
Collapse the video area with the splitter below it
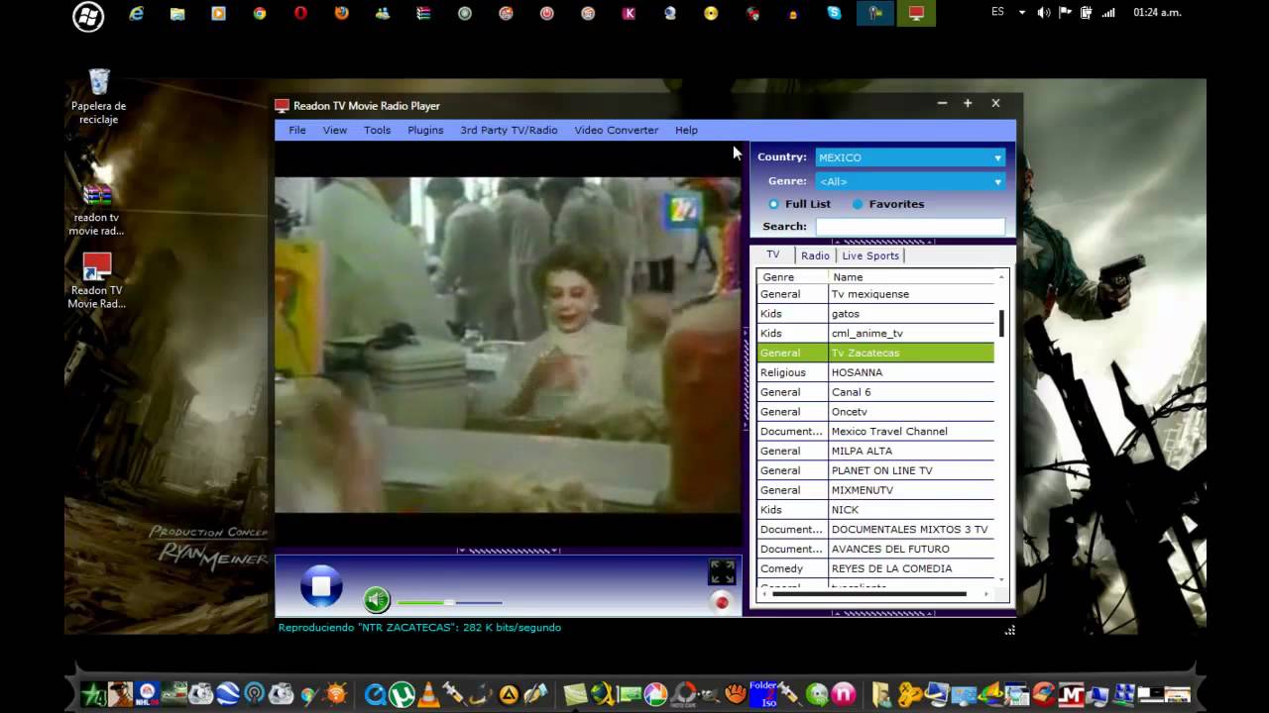click(x=509, y=551)
